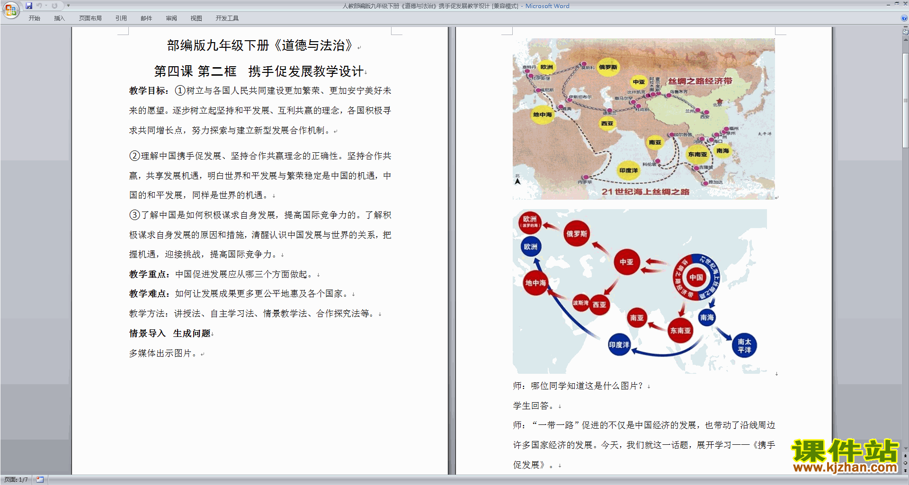Open the Select Browse Object button
Viewport: 909px width, 485px height.
click(905, 463)
